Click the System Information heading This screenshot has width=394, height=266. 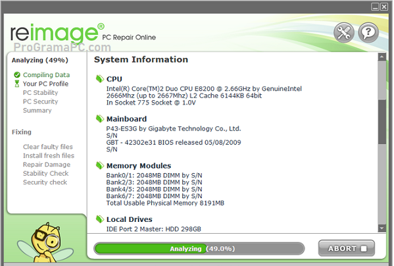(x=141, y=59)
